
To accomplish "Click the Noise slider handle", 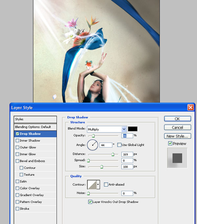I will (88, 193).
